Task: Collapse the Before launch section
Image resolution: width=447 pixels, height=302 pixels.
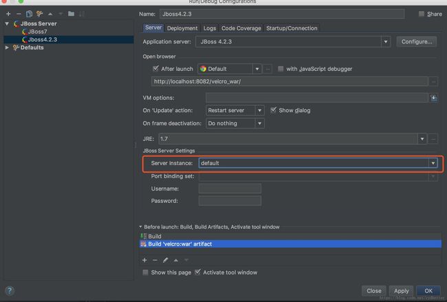Action: click(140, 227)
